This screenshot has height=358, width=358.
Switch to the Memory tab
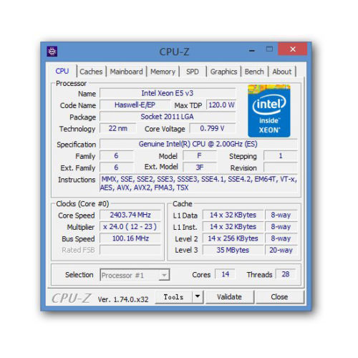[163, 72]
